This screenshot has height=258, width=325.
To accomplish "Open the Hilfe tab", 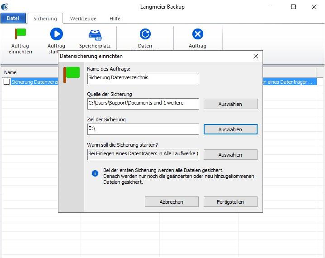I will pos(115,19).
